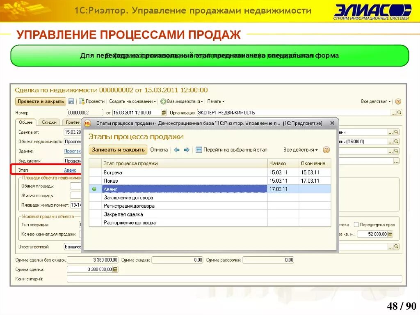Screen dimensions: 420x315
Task: Click calculator icon of Сумма сделки field
Action: pyautogui.click(x=115, y=269)
